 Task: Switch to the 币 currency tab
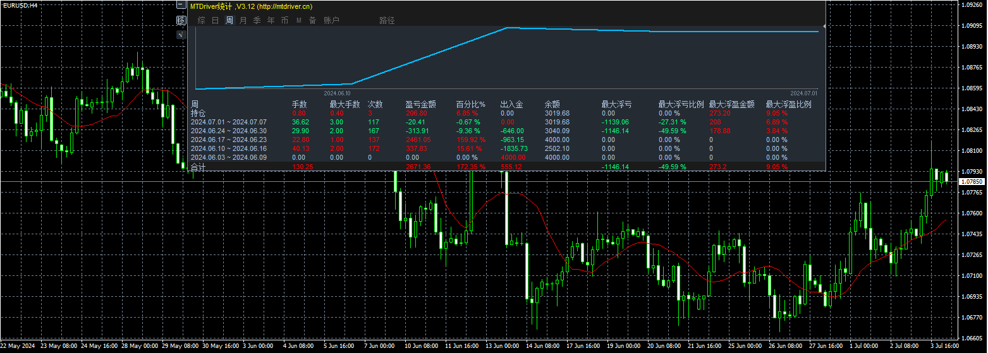[284, 20]
